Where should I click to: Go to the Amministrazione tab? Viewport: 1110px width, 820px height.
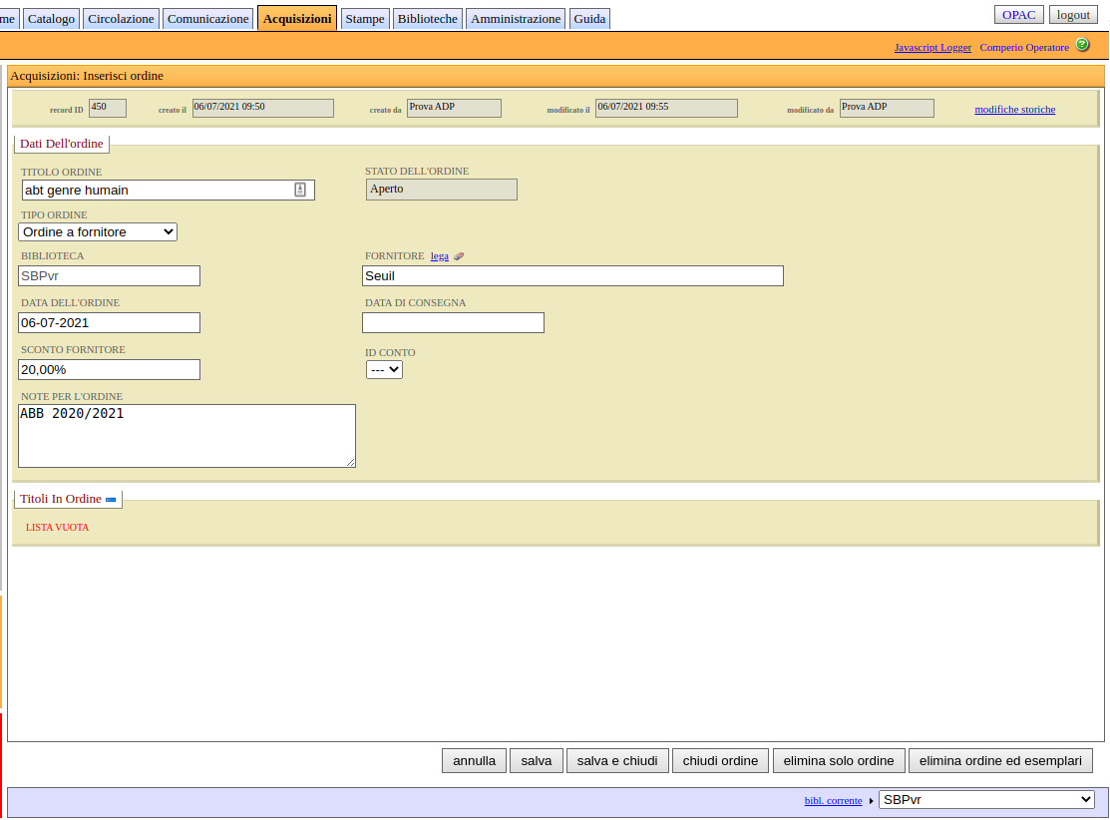pos(516,19)
